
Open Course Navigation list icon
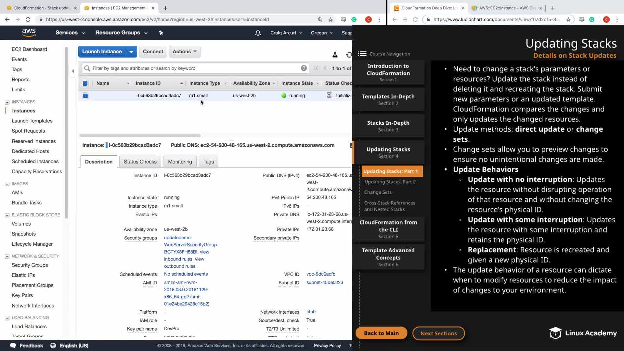click(x=362, y=54)
